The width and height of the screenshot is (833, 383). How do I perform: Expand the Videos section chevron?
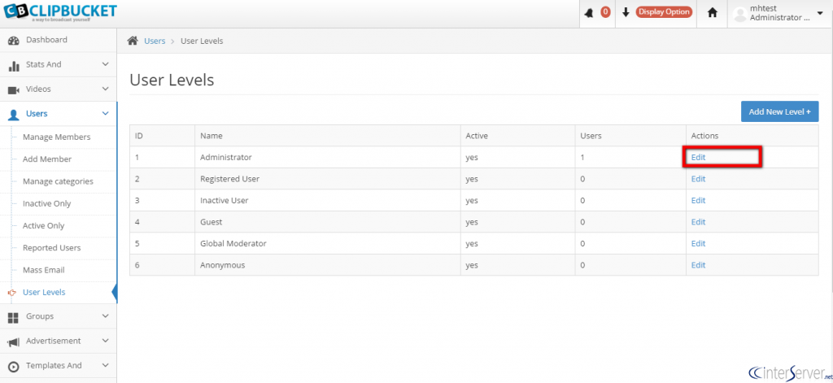point(105,89)
